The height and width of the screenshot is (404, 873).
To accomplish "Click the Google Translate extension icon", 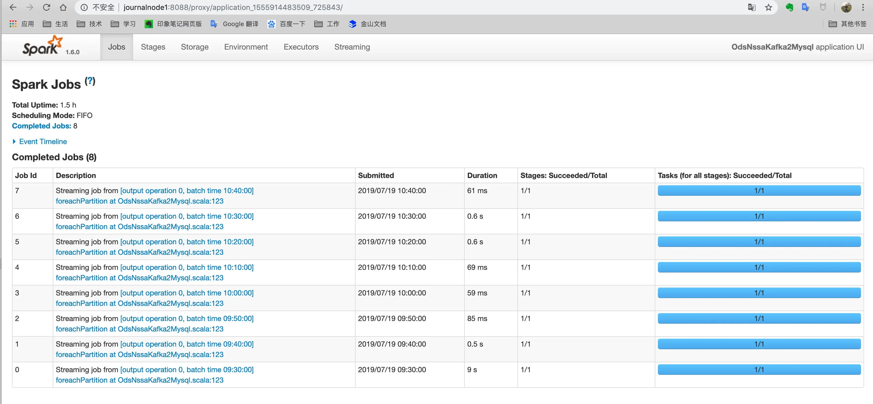I will point(805,7).
